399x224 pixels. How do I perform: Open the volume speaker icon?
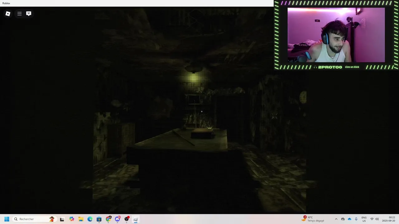coord(377,219)
